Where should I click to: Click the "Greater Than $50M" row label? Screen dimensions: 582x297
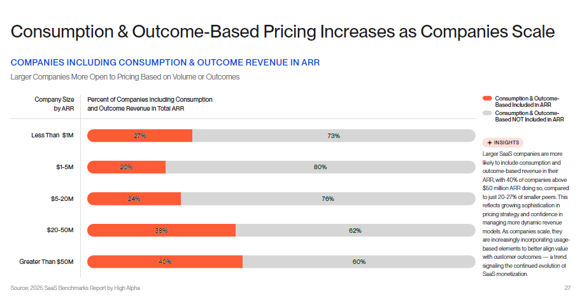click(46, 262)
